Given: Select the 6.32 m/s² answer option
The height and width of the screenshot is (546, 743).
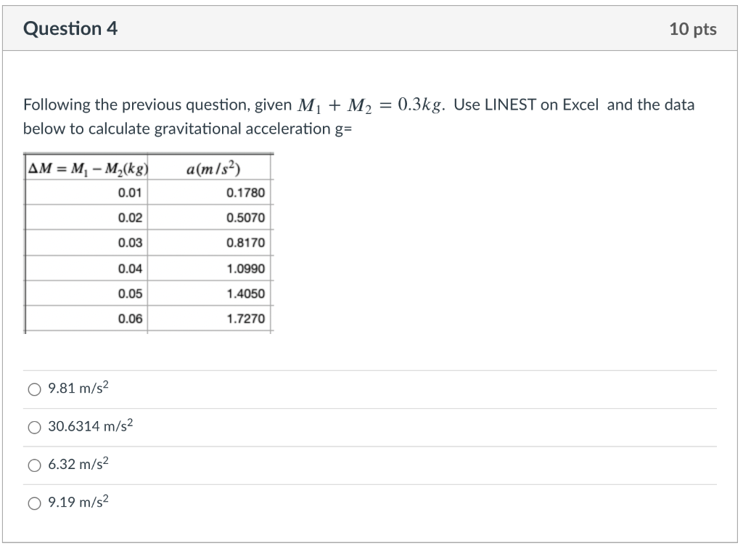Looking at the screenshot, I should pyautogui.click(x=33, y=465).
